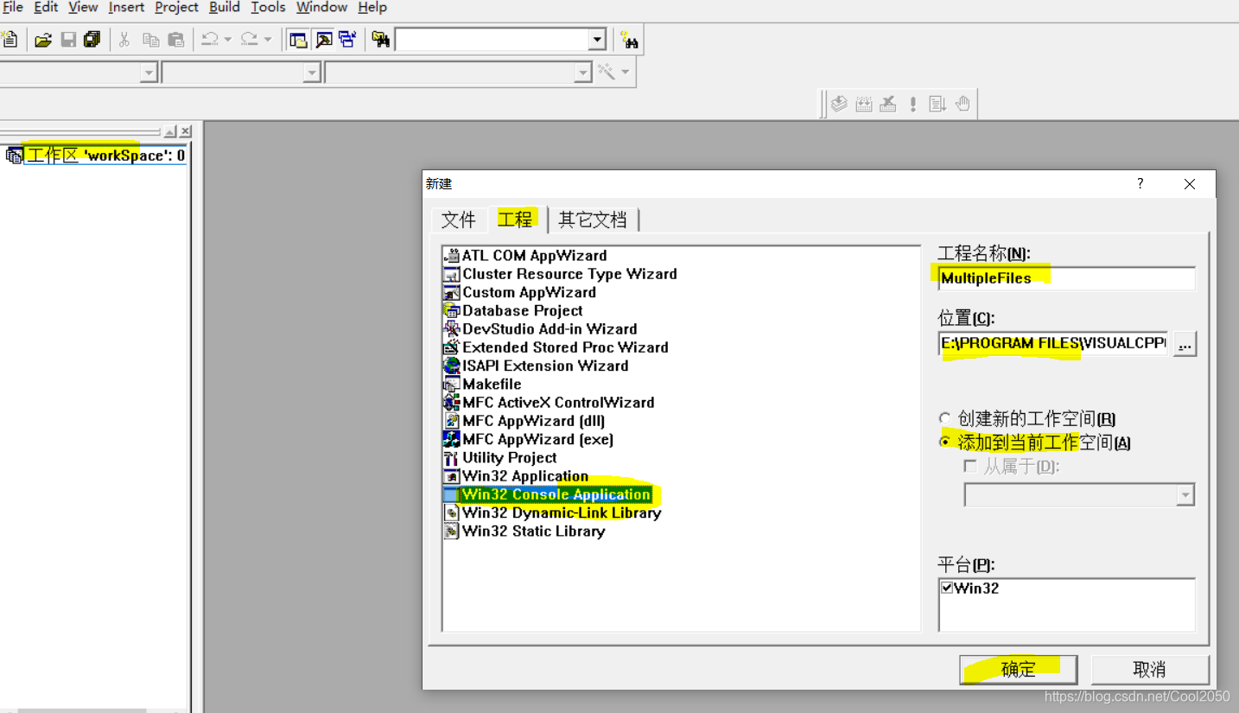This screenshot has width=1239, height=713.
Task: Switch to the 工程 tab
Action: point(515,219)
